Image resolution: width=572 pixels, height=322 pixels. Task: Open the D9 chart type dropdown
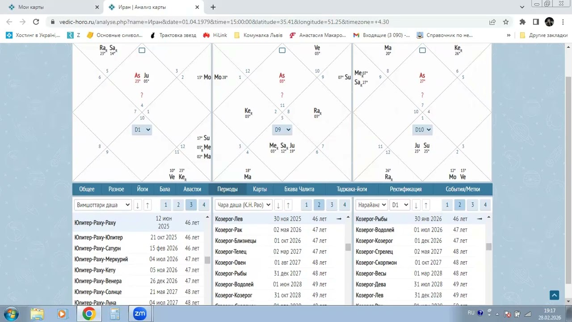282,130
